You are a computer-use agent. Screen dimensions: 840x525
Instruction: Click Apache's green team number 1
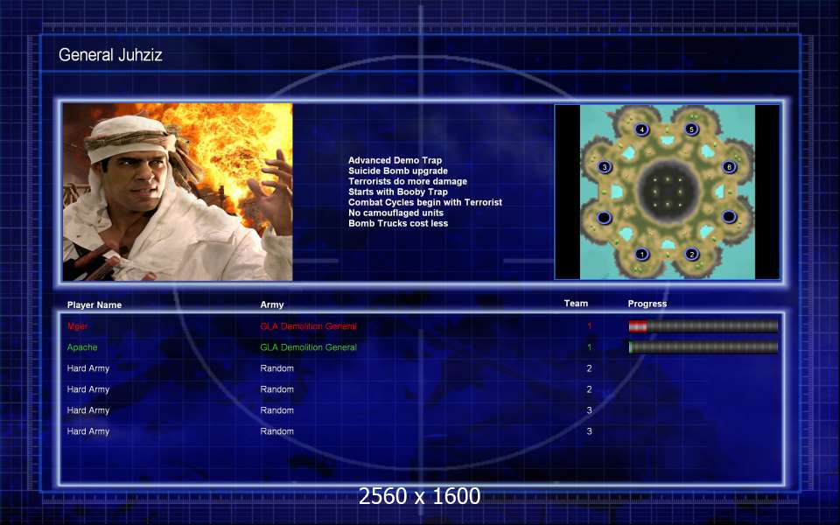pos(589,347)
